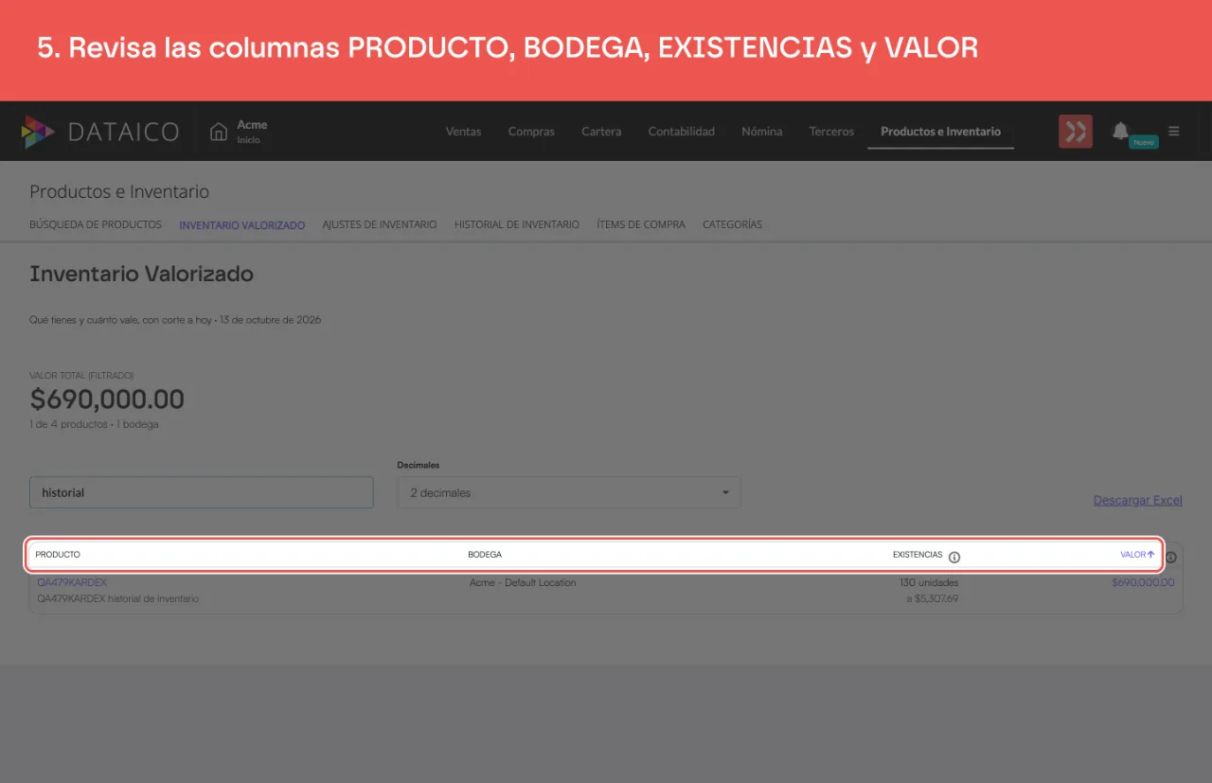Viewport: 1212px width, 783px height.
Task: Open the Categorías tab
Action: click(x=732, y=224)
